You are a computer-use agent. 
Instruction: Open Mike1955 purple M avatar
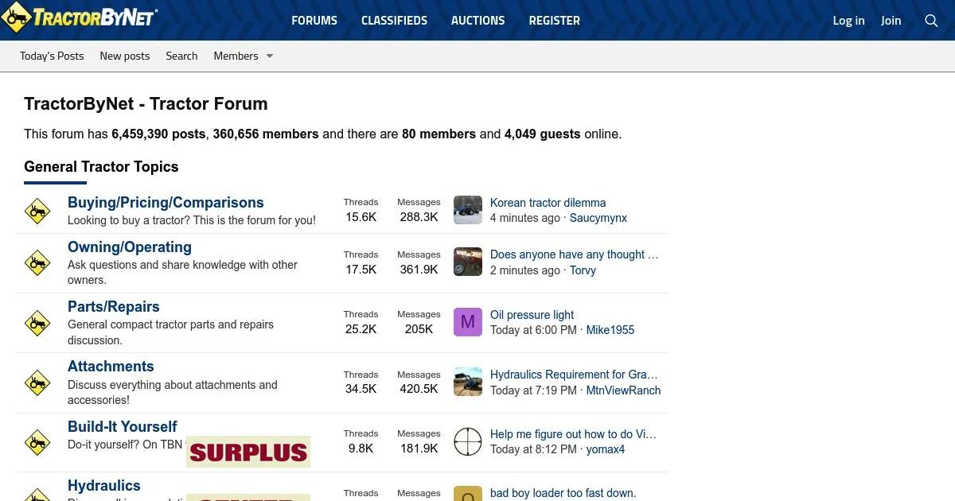point(468,322)
